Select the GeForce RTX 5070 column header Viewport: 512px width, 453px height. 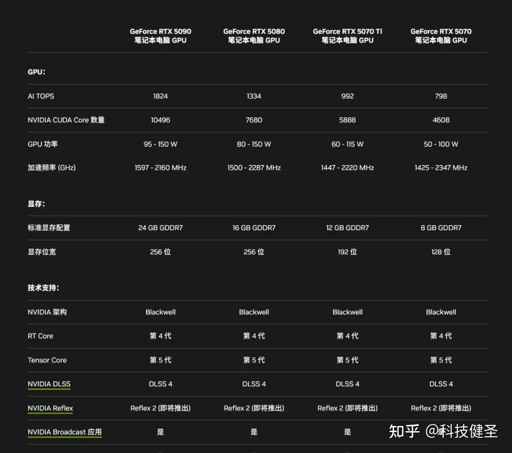click(x=441, y=36)
